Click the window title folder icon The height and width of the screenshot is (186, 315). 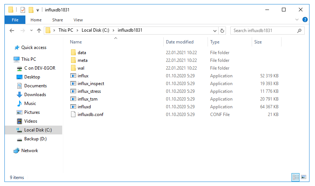click(11, 10)
